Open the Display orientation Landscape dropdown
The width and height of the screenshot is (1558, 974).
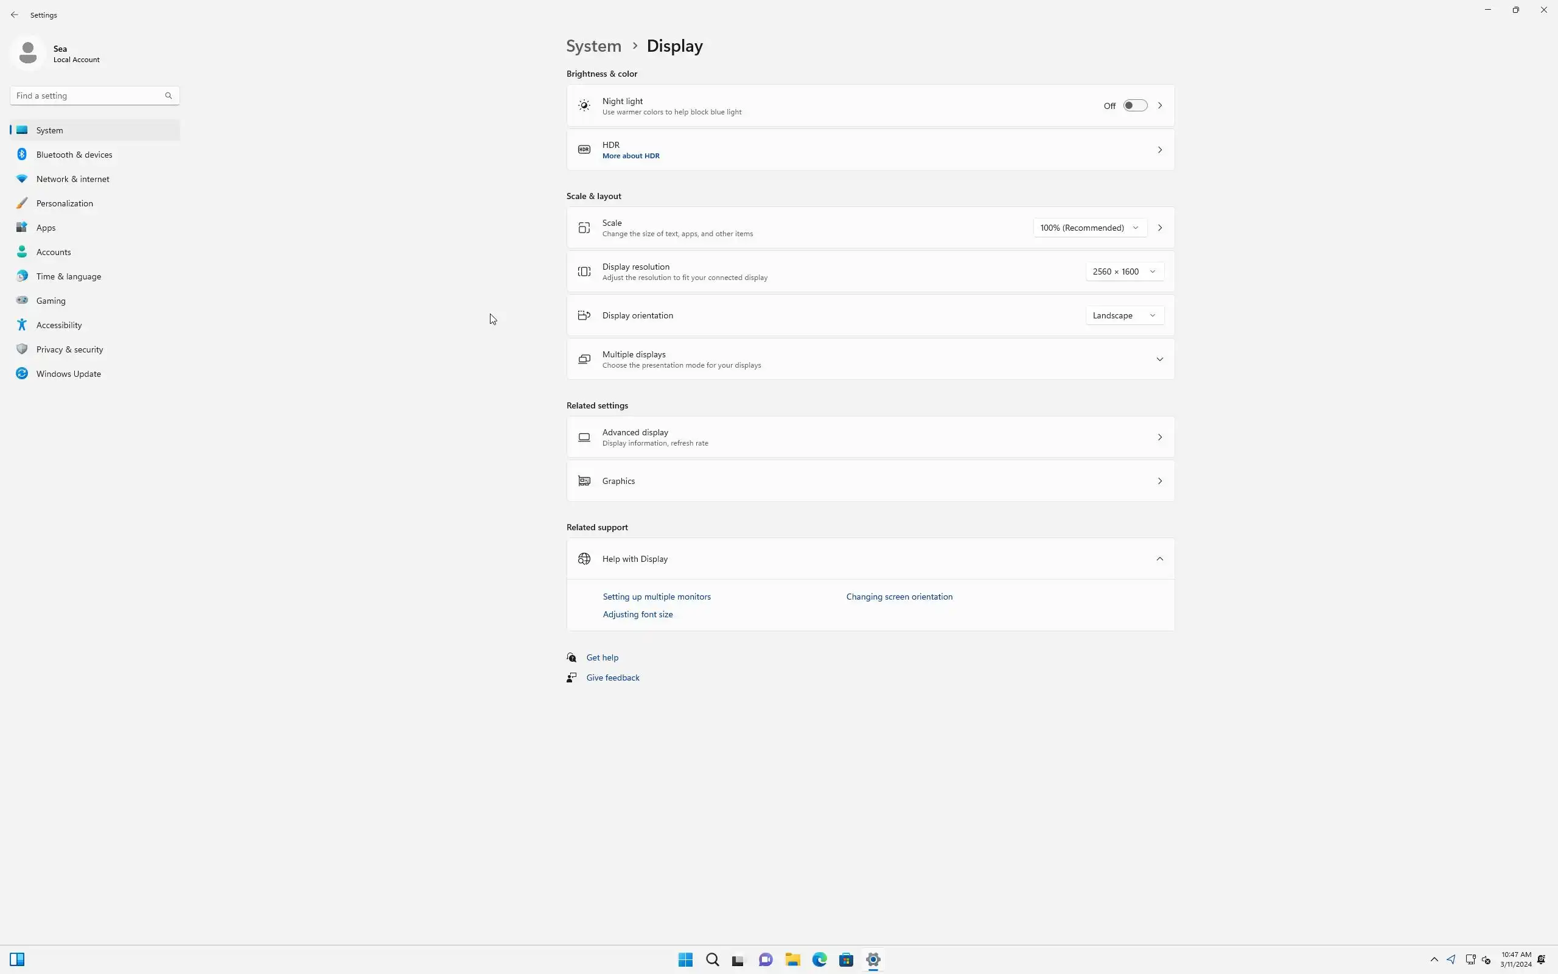[1124, 315]
